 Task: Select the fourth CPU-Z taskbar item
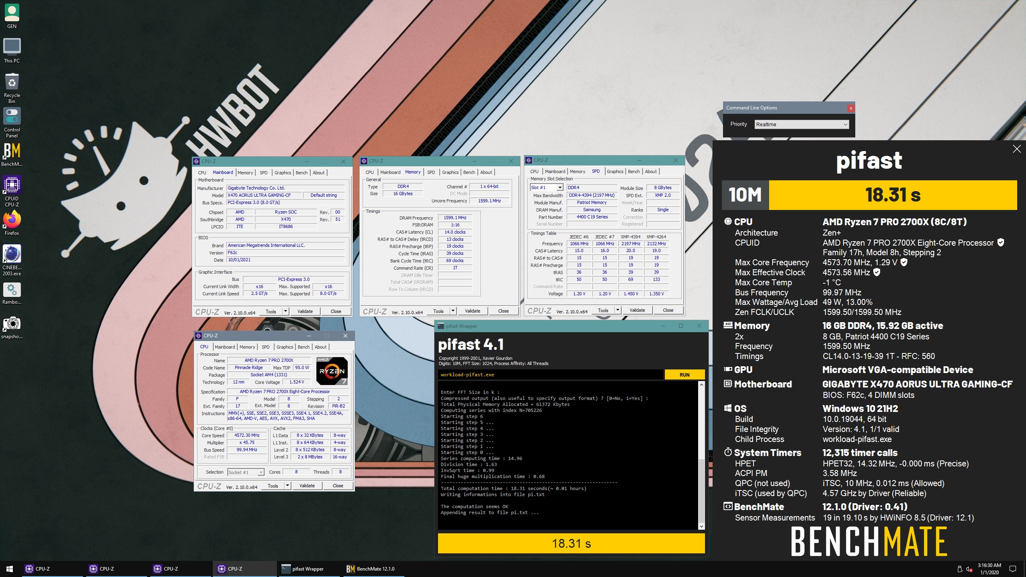click(245, 569)
